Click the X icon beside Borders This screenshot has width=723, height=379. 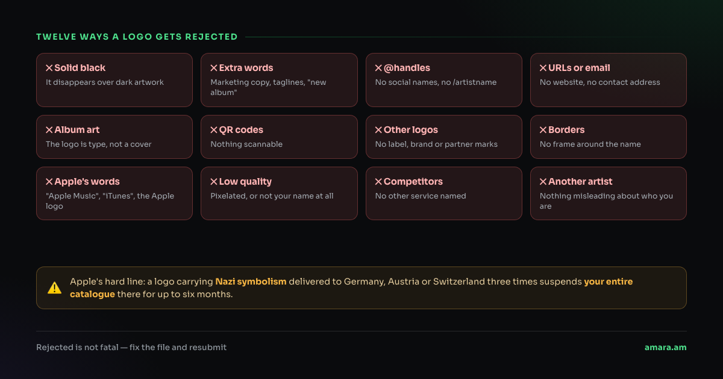[x=543, y=130]
